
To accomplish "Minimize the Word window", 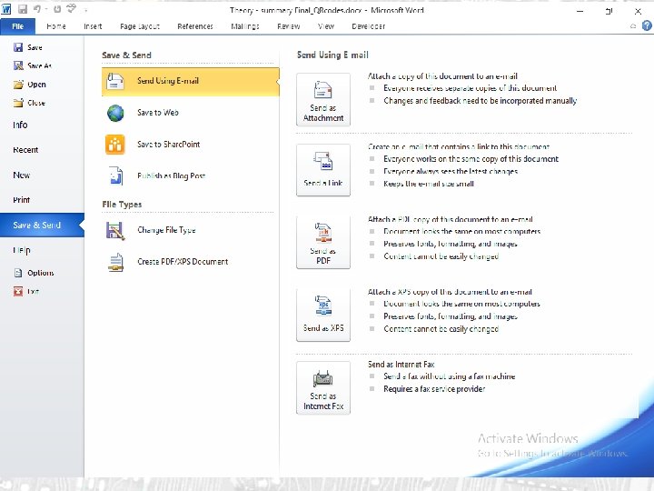I will tap(580, 11).
